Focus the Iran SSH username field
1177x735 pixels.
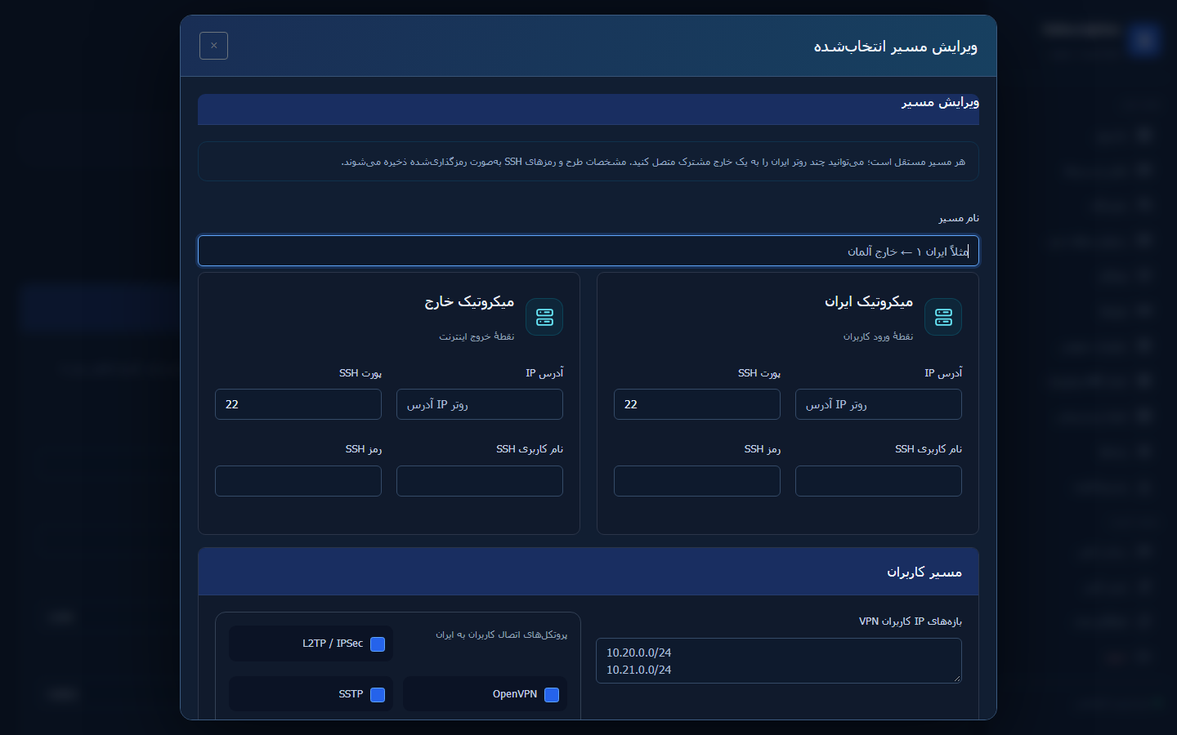click(x=879, y=481)
